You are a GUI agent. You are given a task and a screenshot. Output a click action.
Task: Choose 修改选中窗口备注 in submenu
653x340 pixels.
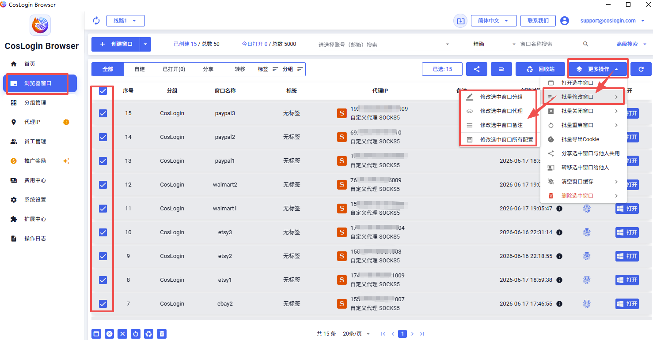(x=500, y=125)
